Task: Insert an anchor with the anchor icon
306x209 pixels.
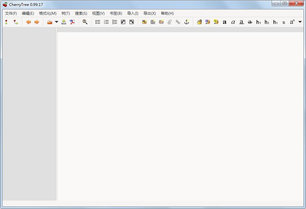Action: tap(187, 22)
